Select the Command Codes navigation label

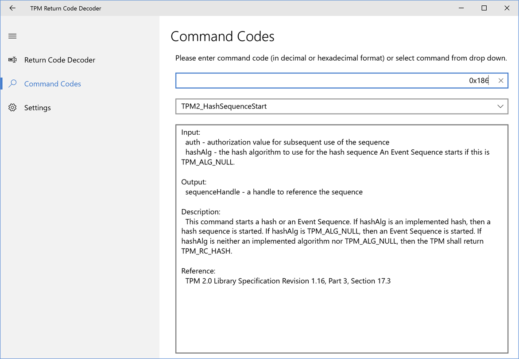tap(53, 84)
